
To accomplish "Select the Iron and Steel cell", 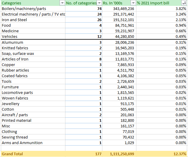I will click(x=33, y=20).
